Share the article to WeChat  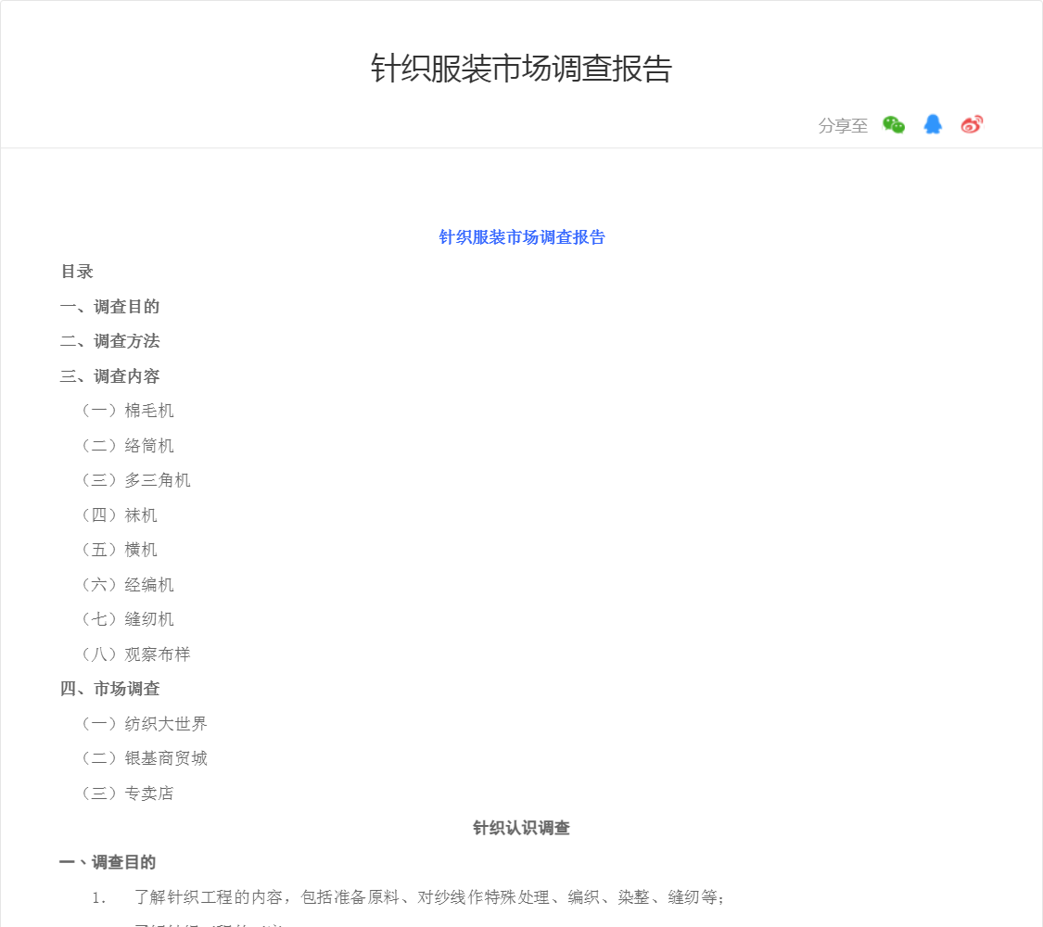click(894, 125)
